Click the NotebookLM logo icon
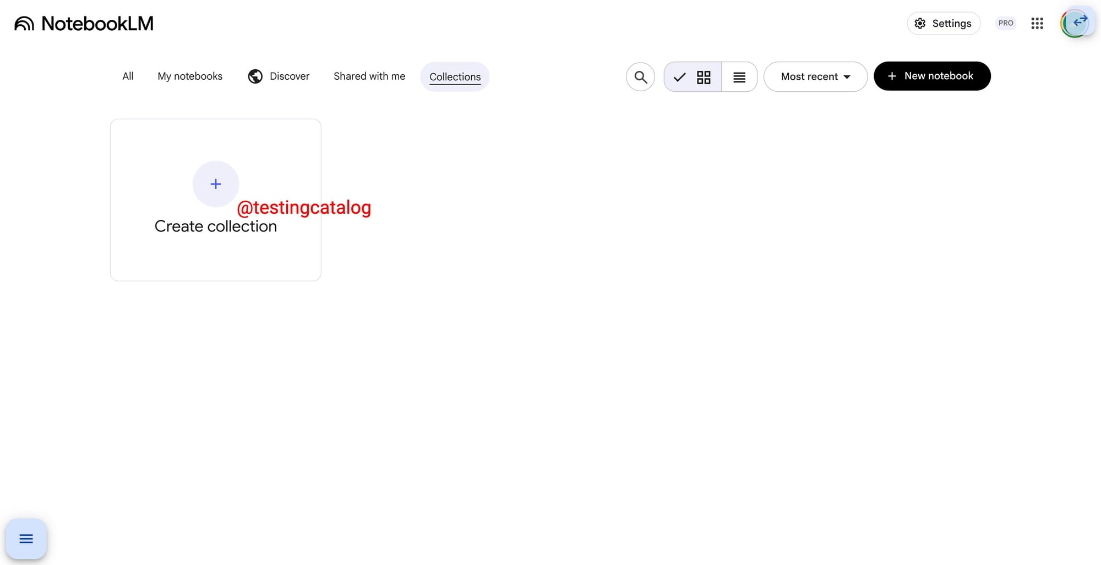This screenshot has width=1101, height=565. point(24,24)
